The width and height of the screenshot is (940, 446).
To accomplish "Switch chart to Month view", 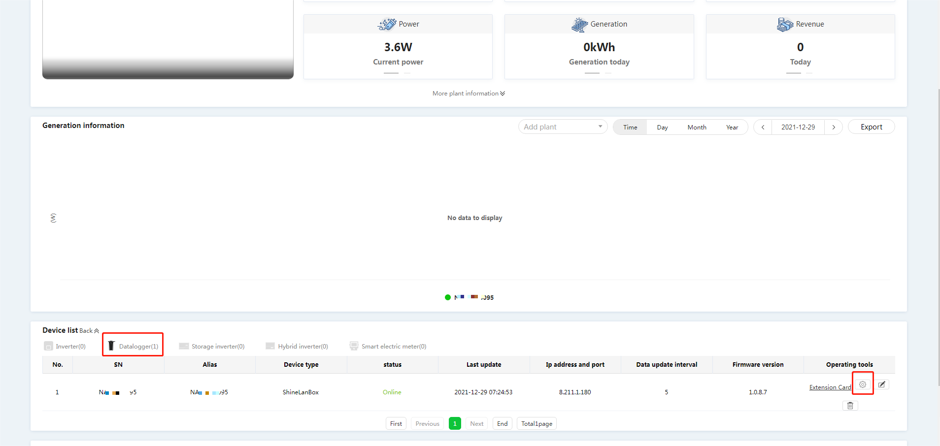I will tap(697, 127).
